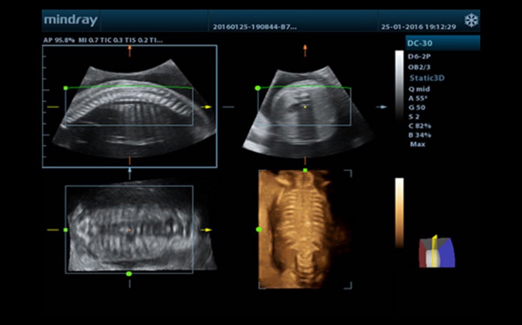Viewport: 522px width, 325px height.
Task: Click the sepia color map bar
Action: (x=399, y=212)
